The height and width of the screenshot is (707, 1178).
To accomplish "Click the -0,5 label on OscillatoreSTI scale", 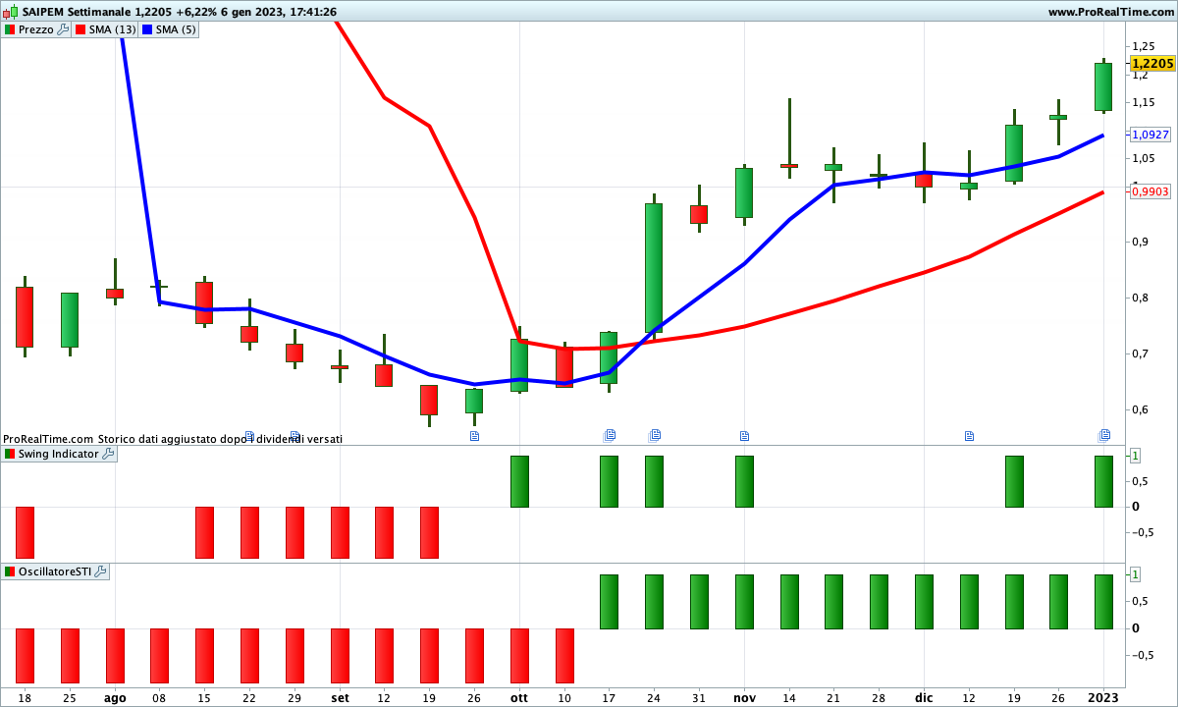I will pos(1143,655).
